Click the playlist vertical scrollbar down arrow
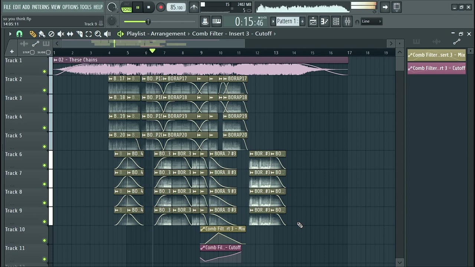Image resolution: width=475 pixels, height=267 pixels. (x=399, y=262)
